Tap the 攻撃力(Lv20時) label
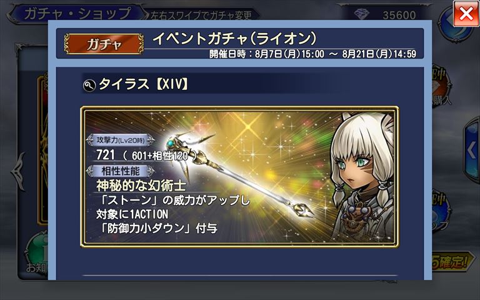Screen dimensions: 480x300 click(120, 140)
